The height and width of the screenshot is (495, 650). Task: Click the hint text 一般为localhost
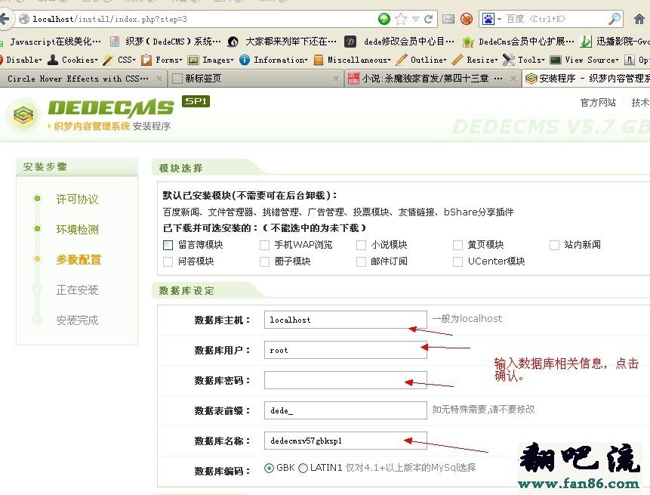click(x=467, y=319)
